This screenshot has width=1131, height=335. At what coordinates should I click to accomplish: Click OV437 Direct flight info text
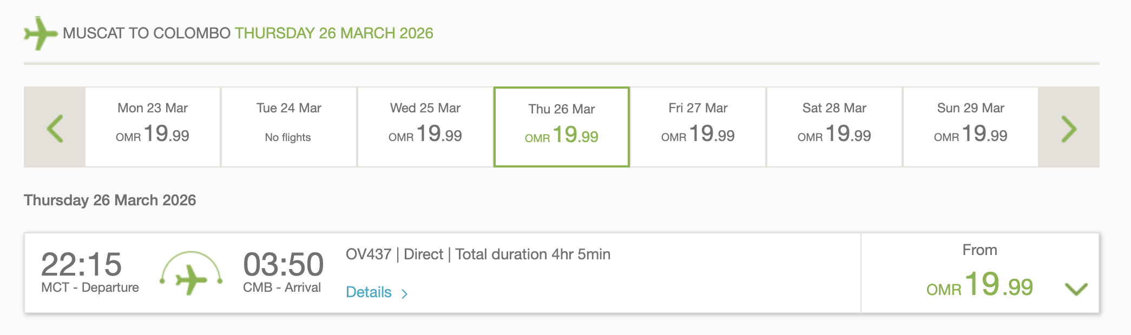click(478, 254)
